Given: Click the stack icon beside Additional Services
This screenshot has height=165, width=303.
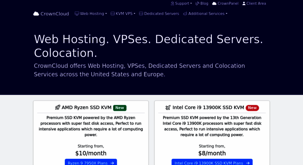Looking at the screenshot, I should coord(185,14).
